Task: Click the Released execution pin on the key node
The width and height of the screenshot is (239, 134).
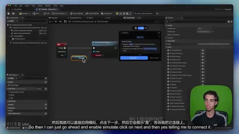Action: 65,52
